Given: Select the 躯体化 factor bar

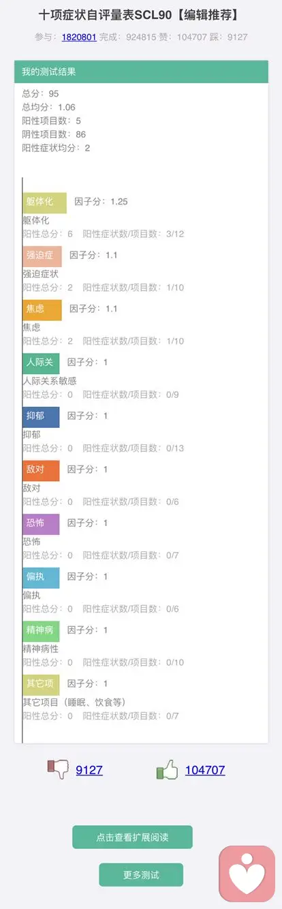Looking at the screenshot, I should [x=44, y=202].
